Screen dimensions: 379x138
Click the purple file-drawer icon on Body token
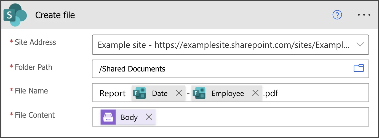[x=108, y=117]
